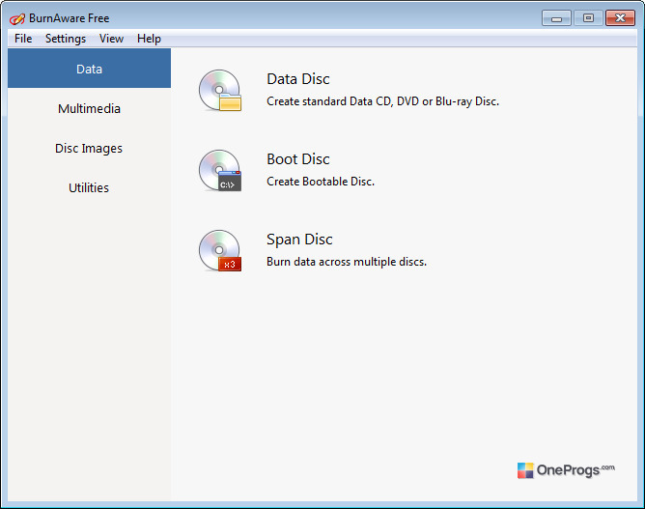Launch the Boot Disc tool title
645x509 pixels.
(298, 159)
